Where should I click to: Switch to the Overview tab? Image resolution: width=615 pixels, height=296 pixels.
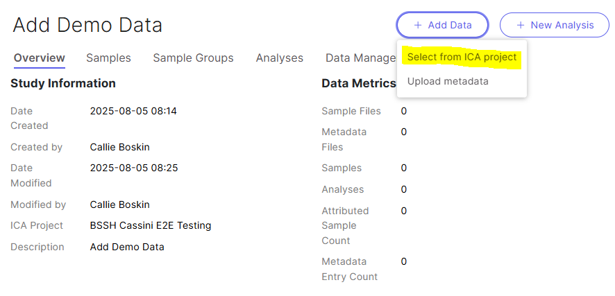click(40, 58)
